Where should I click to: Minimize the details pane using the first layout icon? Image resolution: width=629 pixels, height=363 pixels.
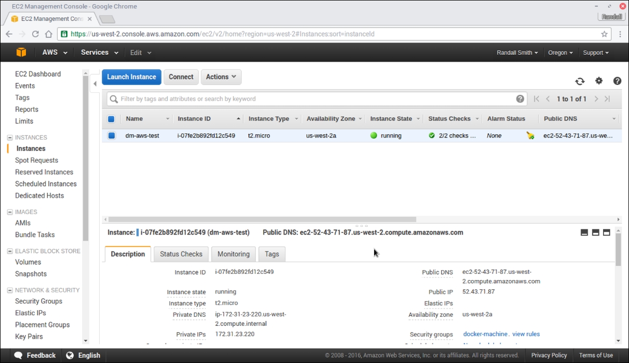tap(584, 232)
